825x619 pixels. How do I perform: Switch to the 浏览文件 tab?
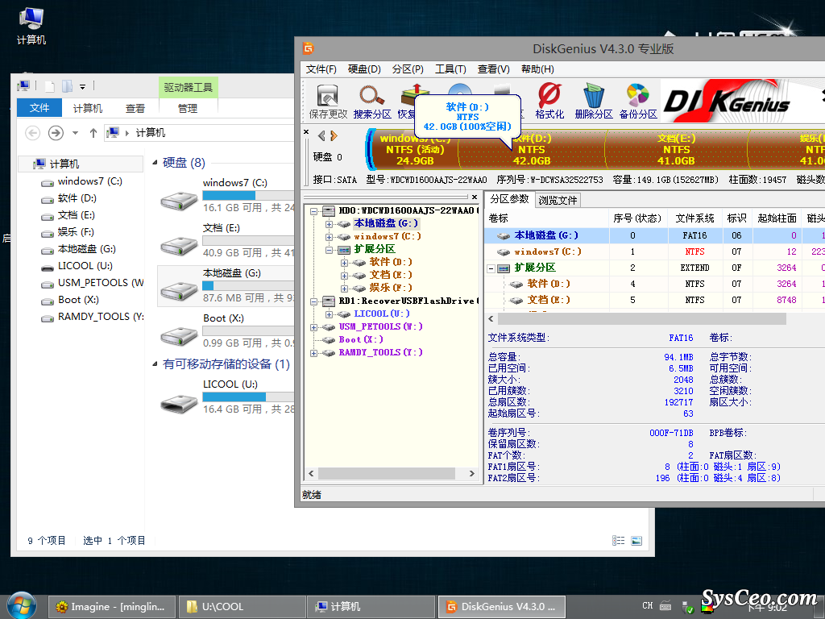558,200
